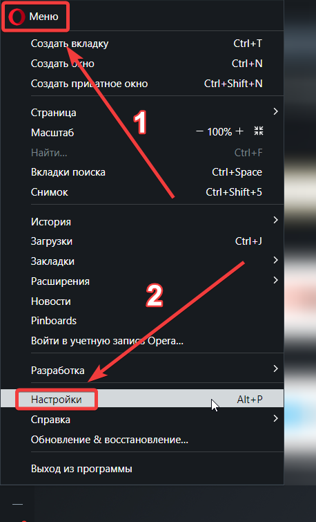Open Загрузки from the menu
The image size is (316, 522).
click(x=142, y=241)
